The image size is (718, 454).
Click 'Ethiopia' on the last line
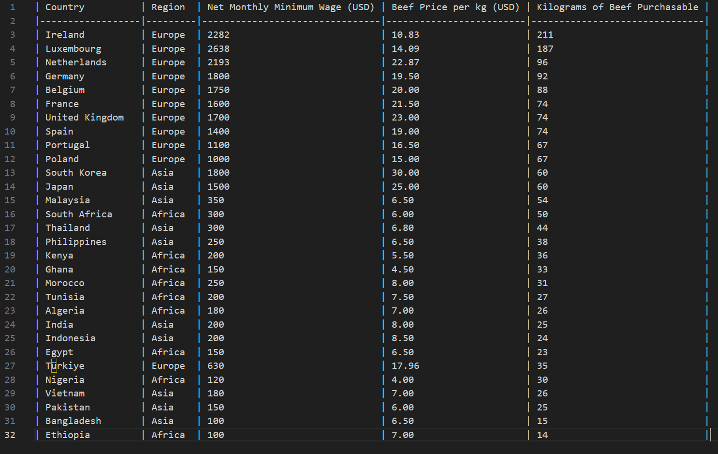pos(68,435)
